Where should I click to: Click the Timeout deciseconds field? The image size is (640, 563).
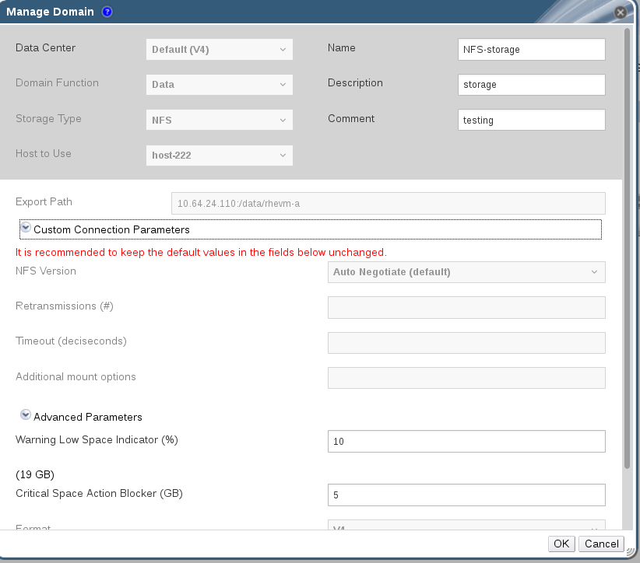click(x=466, y=342)
